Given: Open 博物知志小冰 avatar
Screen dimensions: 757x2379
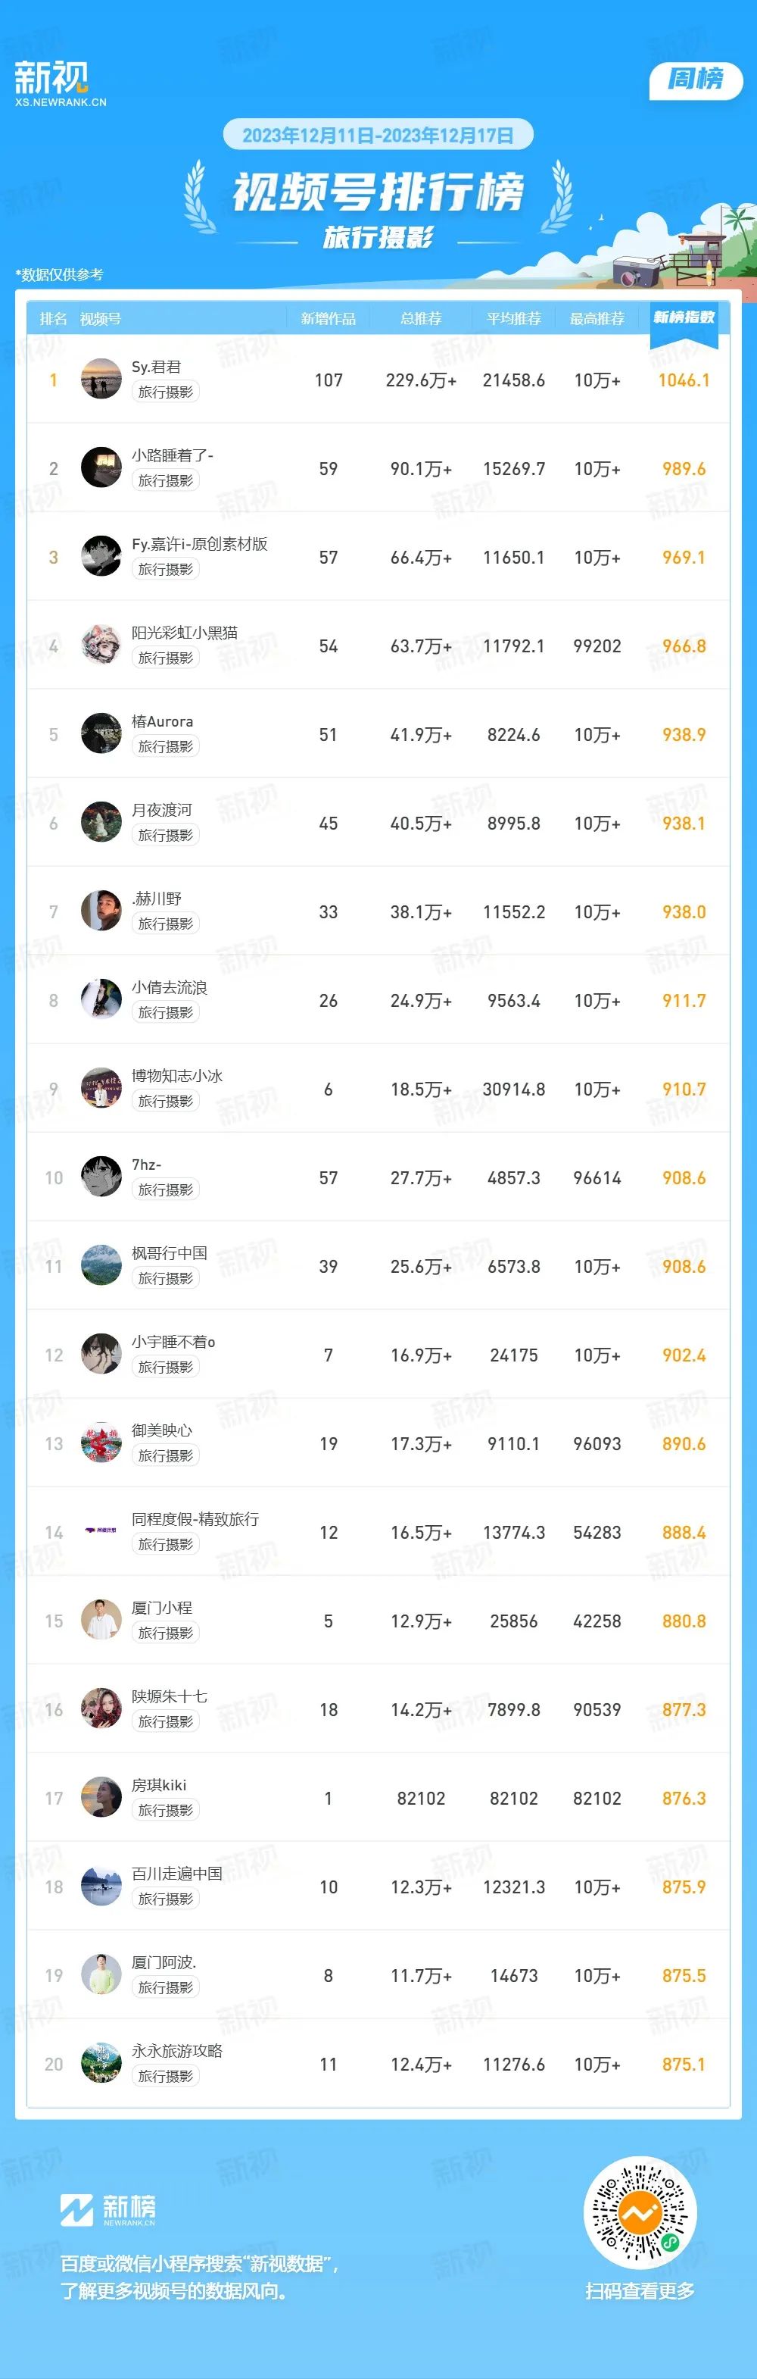Looking at the screenshot, I should (101, 1088).
